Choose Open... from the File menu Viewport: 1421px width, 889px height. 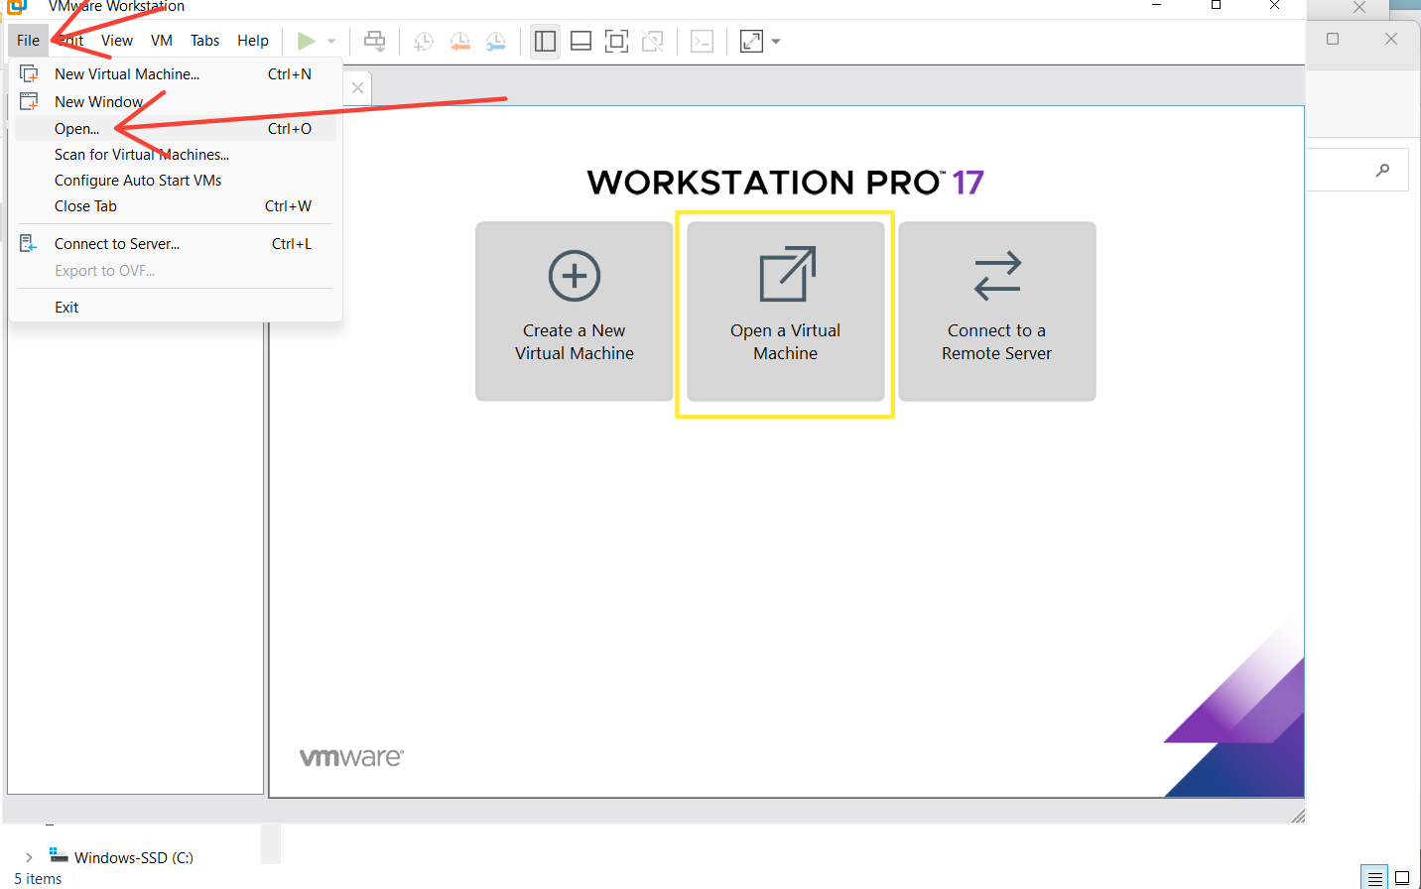click(175, 129)
